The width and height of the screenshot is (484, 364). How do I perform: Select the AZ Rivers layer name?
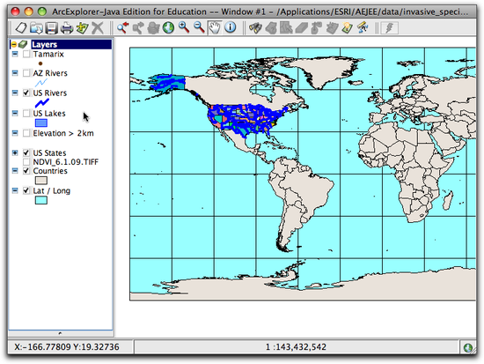click(50, 73)
